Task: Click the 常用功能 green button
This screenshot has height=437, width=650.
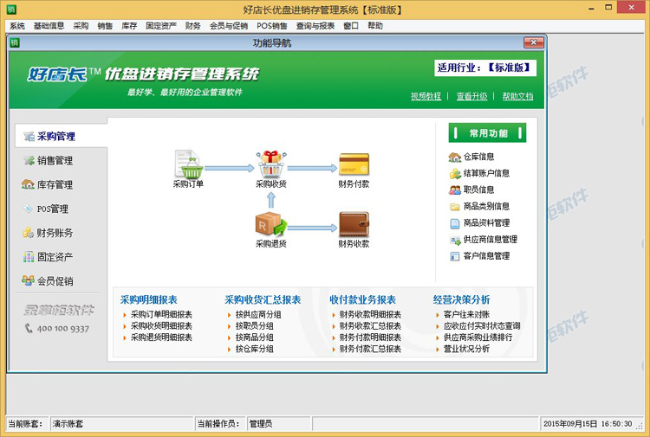Action: pyautogui.click(x=487, y=133)
